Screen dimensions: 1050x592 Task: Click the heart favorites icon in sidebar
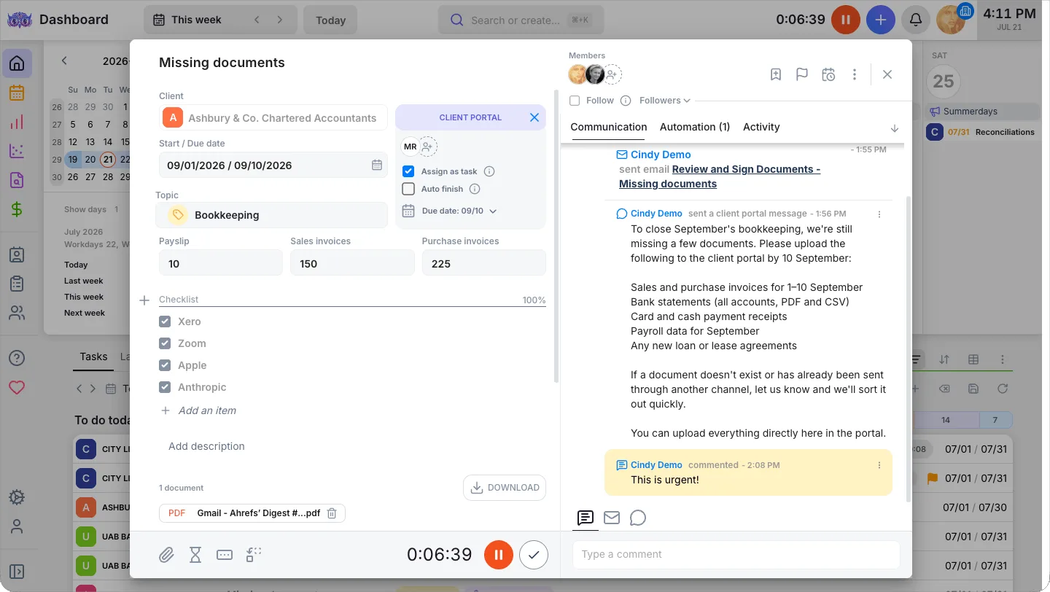[x=17, y=387]
